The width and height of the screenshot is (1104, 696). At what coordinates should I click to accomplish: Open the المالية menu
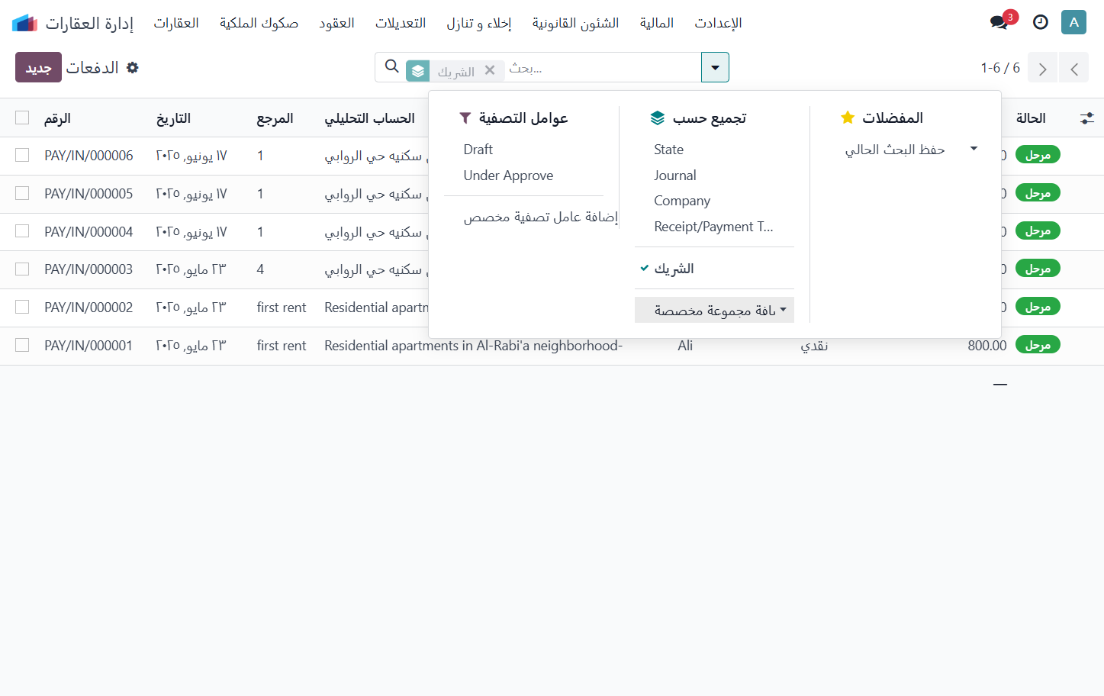tap(656, 23)
